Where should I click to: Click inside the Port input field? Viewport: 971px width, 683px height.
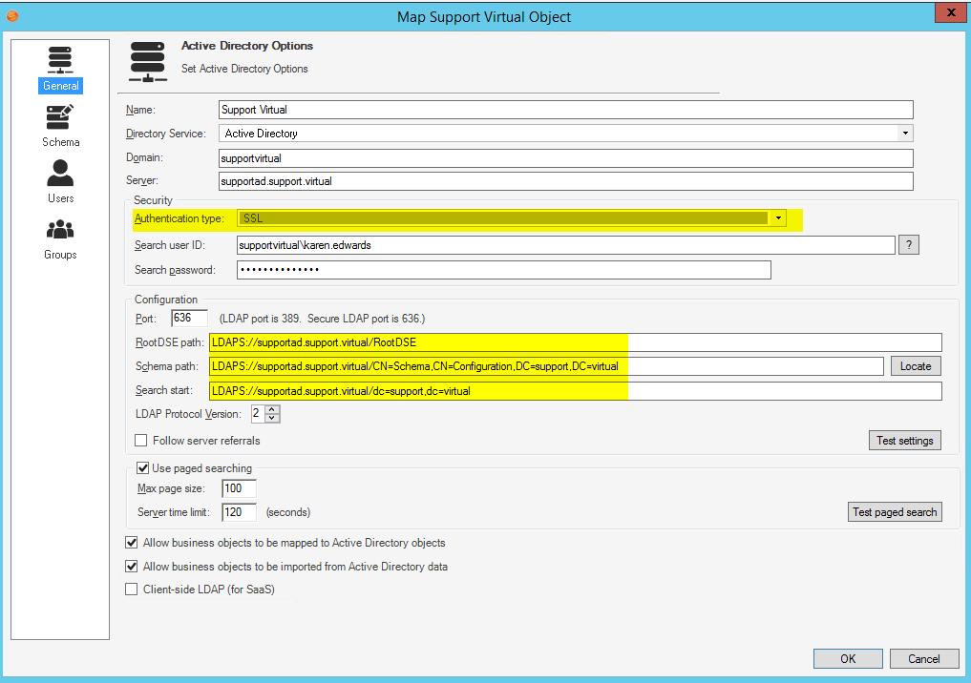tap(187, 318)
